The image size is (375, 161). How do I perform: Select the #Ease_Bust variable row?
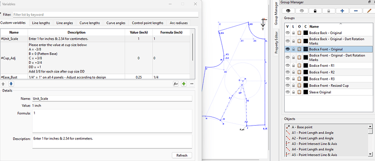[95, 77]
